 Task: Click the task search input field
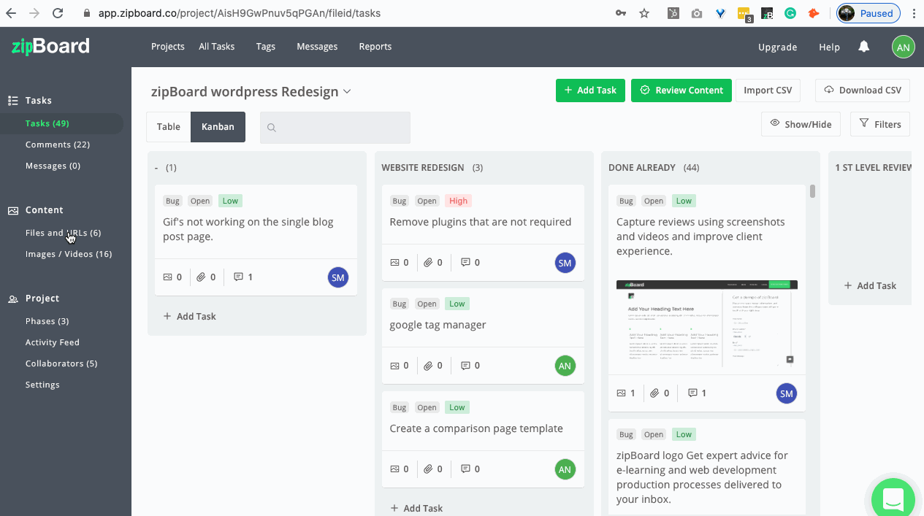pos(335,128)
